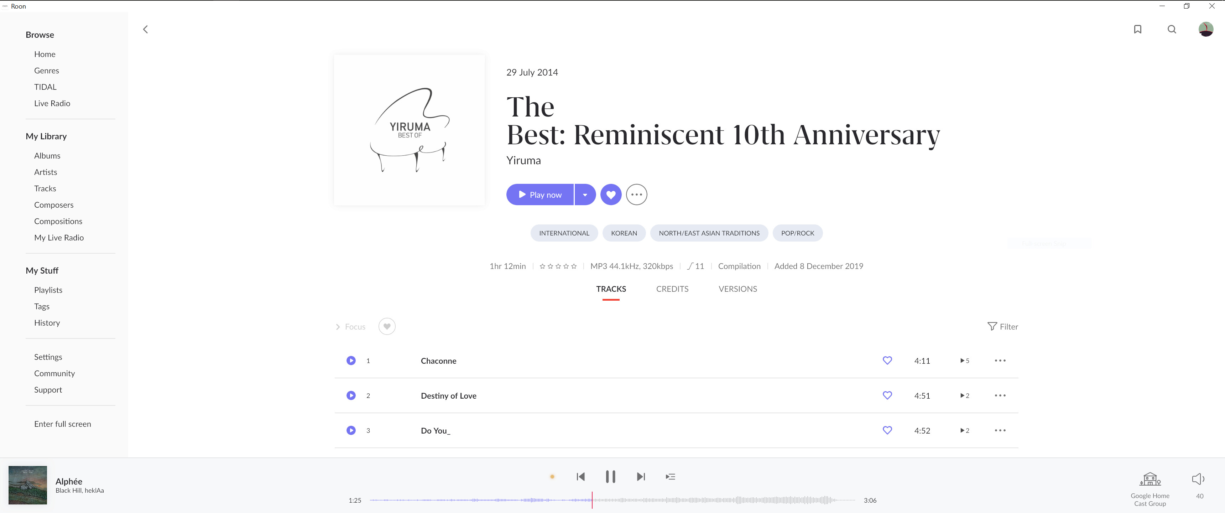Open the play queue icon
The image size is (1225, 513).
click(671, 476)
